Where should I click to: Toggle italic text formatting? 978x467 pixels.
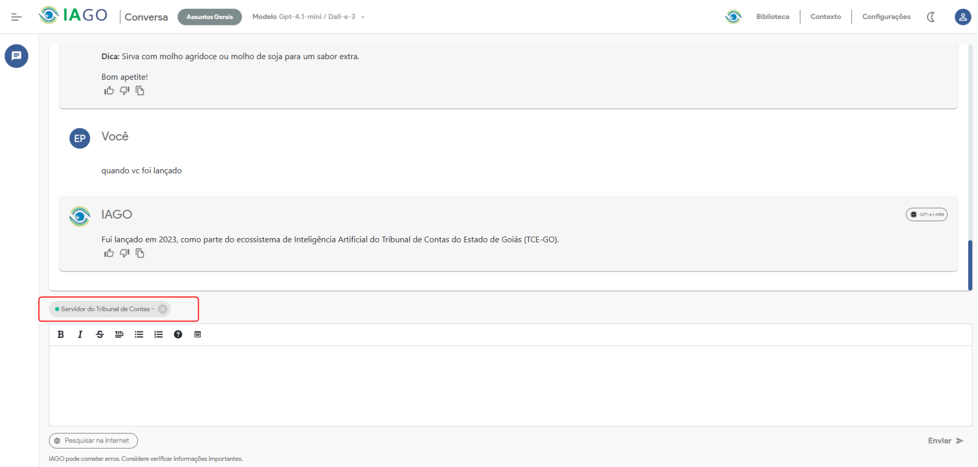80,335
